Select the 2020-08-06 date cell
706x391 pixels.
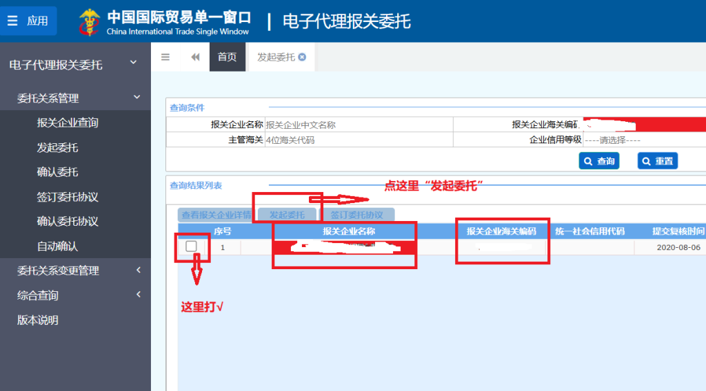coord(678,247)
